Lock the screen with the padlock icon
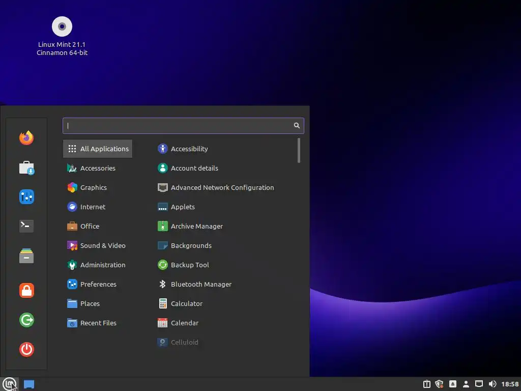 click(26, 290)
